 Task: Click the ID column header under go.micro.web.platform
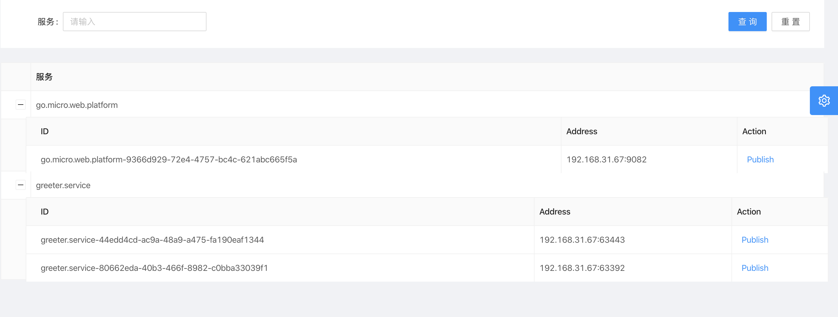point(45,131)
